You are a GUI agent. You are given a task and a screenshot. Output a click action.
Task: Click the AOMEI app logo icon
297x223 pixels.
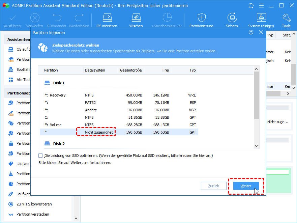(x=6, y=5)
